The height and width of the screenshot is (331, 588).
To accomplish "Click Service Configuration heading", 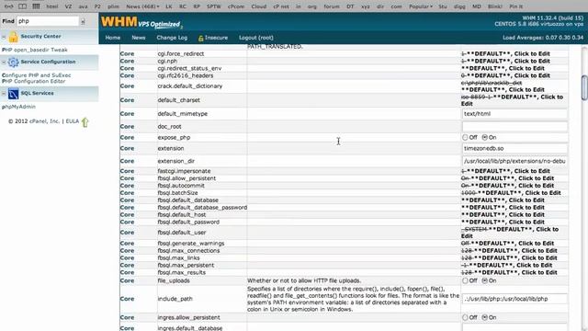I will point(48,62).
